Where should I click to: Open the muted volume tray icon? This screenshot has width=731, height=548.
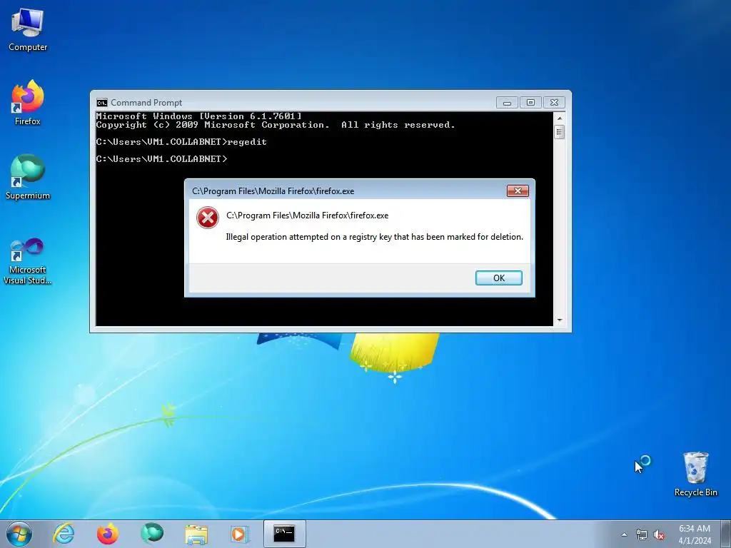[x=659, y=534]
